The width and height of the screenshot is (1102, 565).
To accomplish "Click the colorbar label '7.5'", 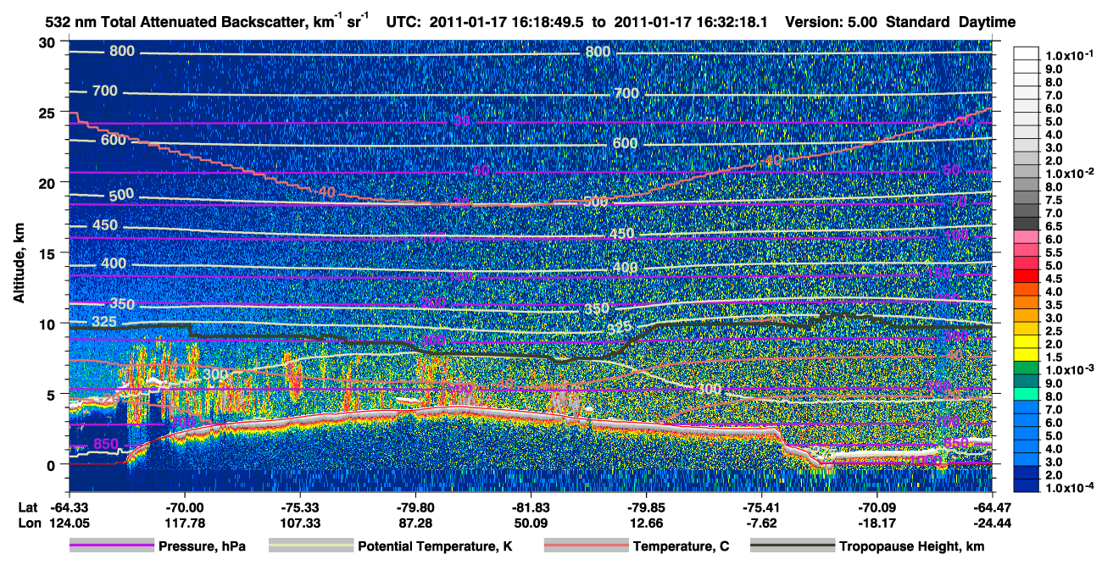I will pyautogui.click(x=1055, y=200).
